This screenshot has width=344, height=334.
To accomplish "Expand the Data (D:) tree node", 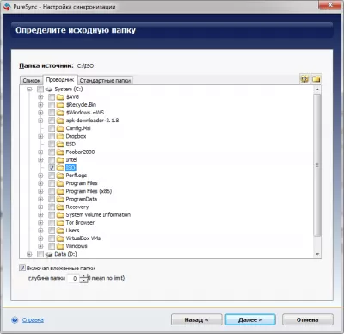I will click(x=29, y=254).
